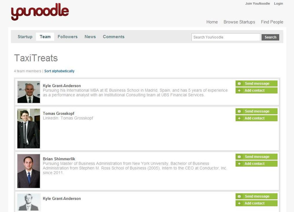Click envelope icon in Brian Shimmerlik's Send message
This screenshot has width=294, height=212.
[239, 157]
